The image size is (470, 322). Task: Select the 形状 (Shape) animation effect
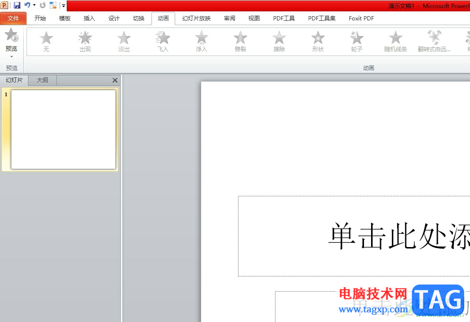click(318, 41)
